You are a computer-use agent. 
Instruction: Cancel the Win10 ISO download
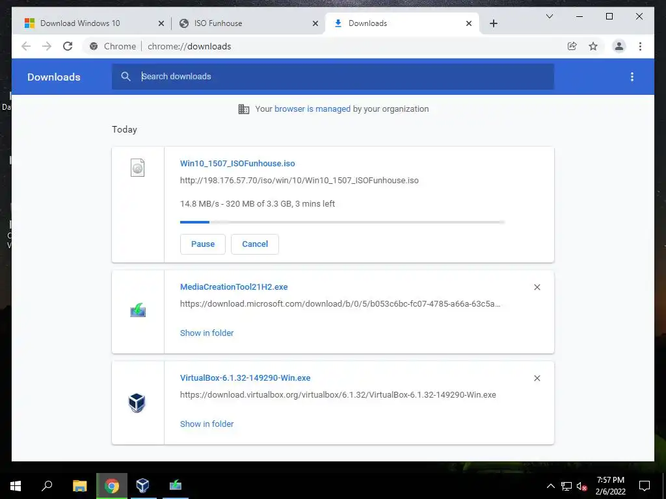255,244
